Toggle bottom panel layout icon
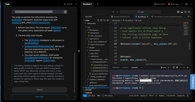The width and height of the screenshot is (195, 102). [182, 12]
